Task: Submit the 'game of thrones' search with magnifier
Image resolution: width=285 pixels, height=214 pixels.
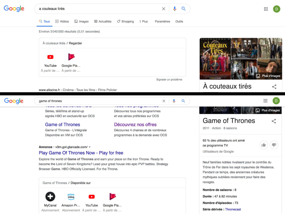Action: tap(183, 101)
